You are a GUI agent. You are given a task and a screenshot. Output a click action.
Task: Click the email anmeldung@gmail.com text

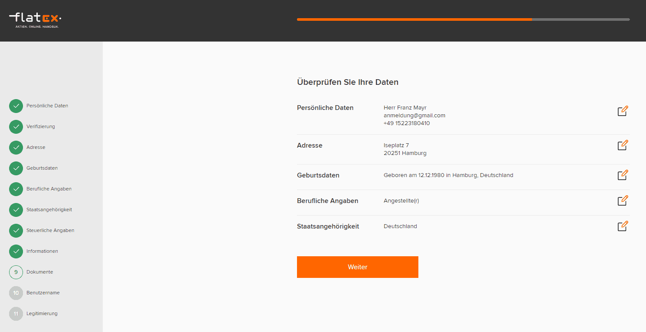tap(414, 116)
